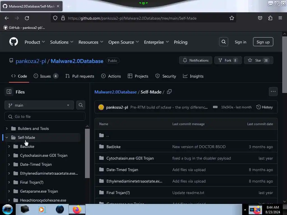Click the file tree vertical scrollbar
This screenshot has width=287, height=215.
pyautogui.click(x=87, y=153)
